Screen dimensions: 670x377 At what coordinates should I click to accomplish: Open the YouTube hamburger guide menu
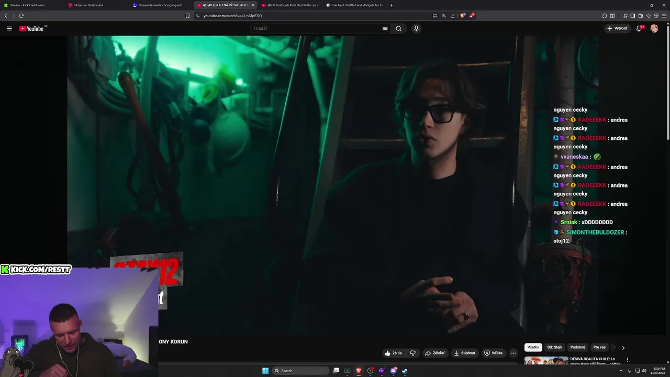coord(9,29)
